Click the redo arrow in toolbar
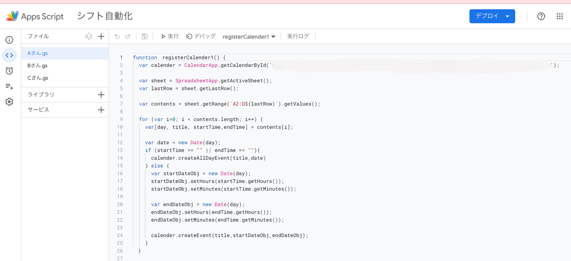This screenshot has height=261, width=571. point(128,36)
